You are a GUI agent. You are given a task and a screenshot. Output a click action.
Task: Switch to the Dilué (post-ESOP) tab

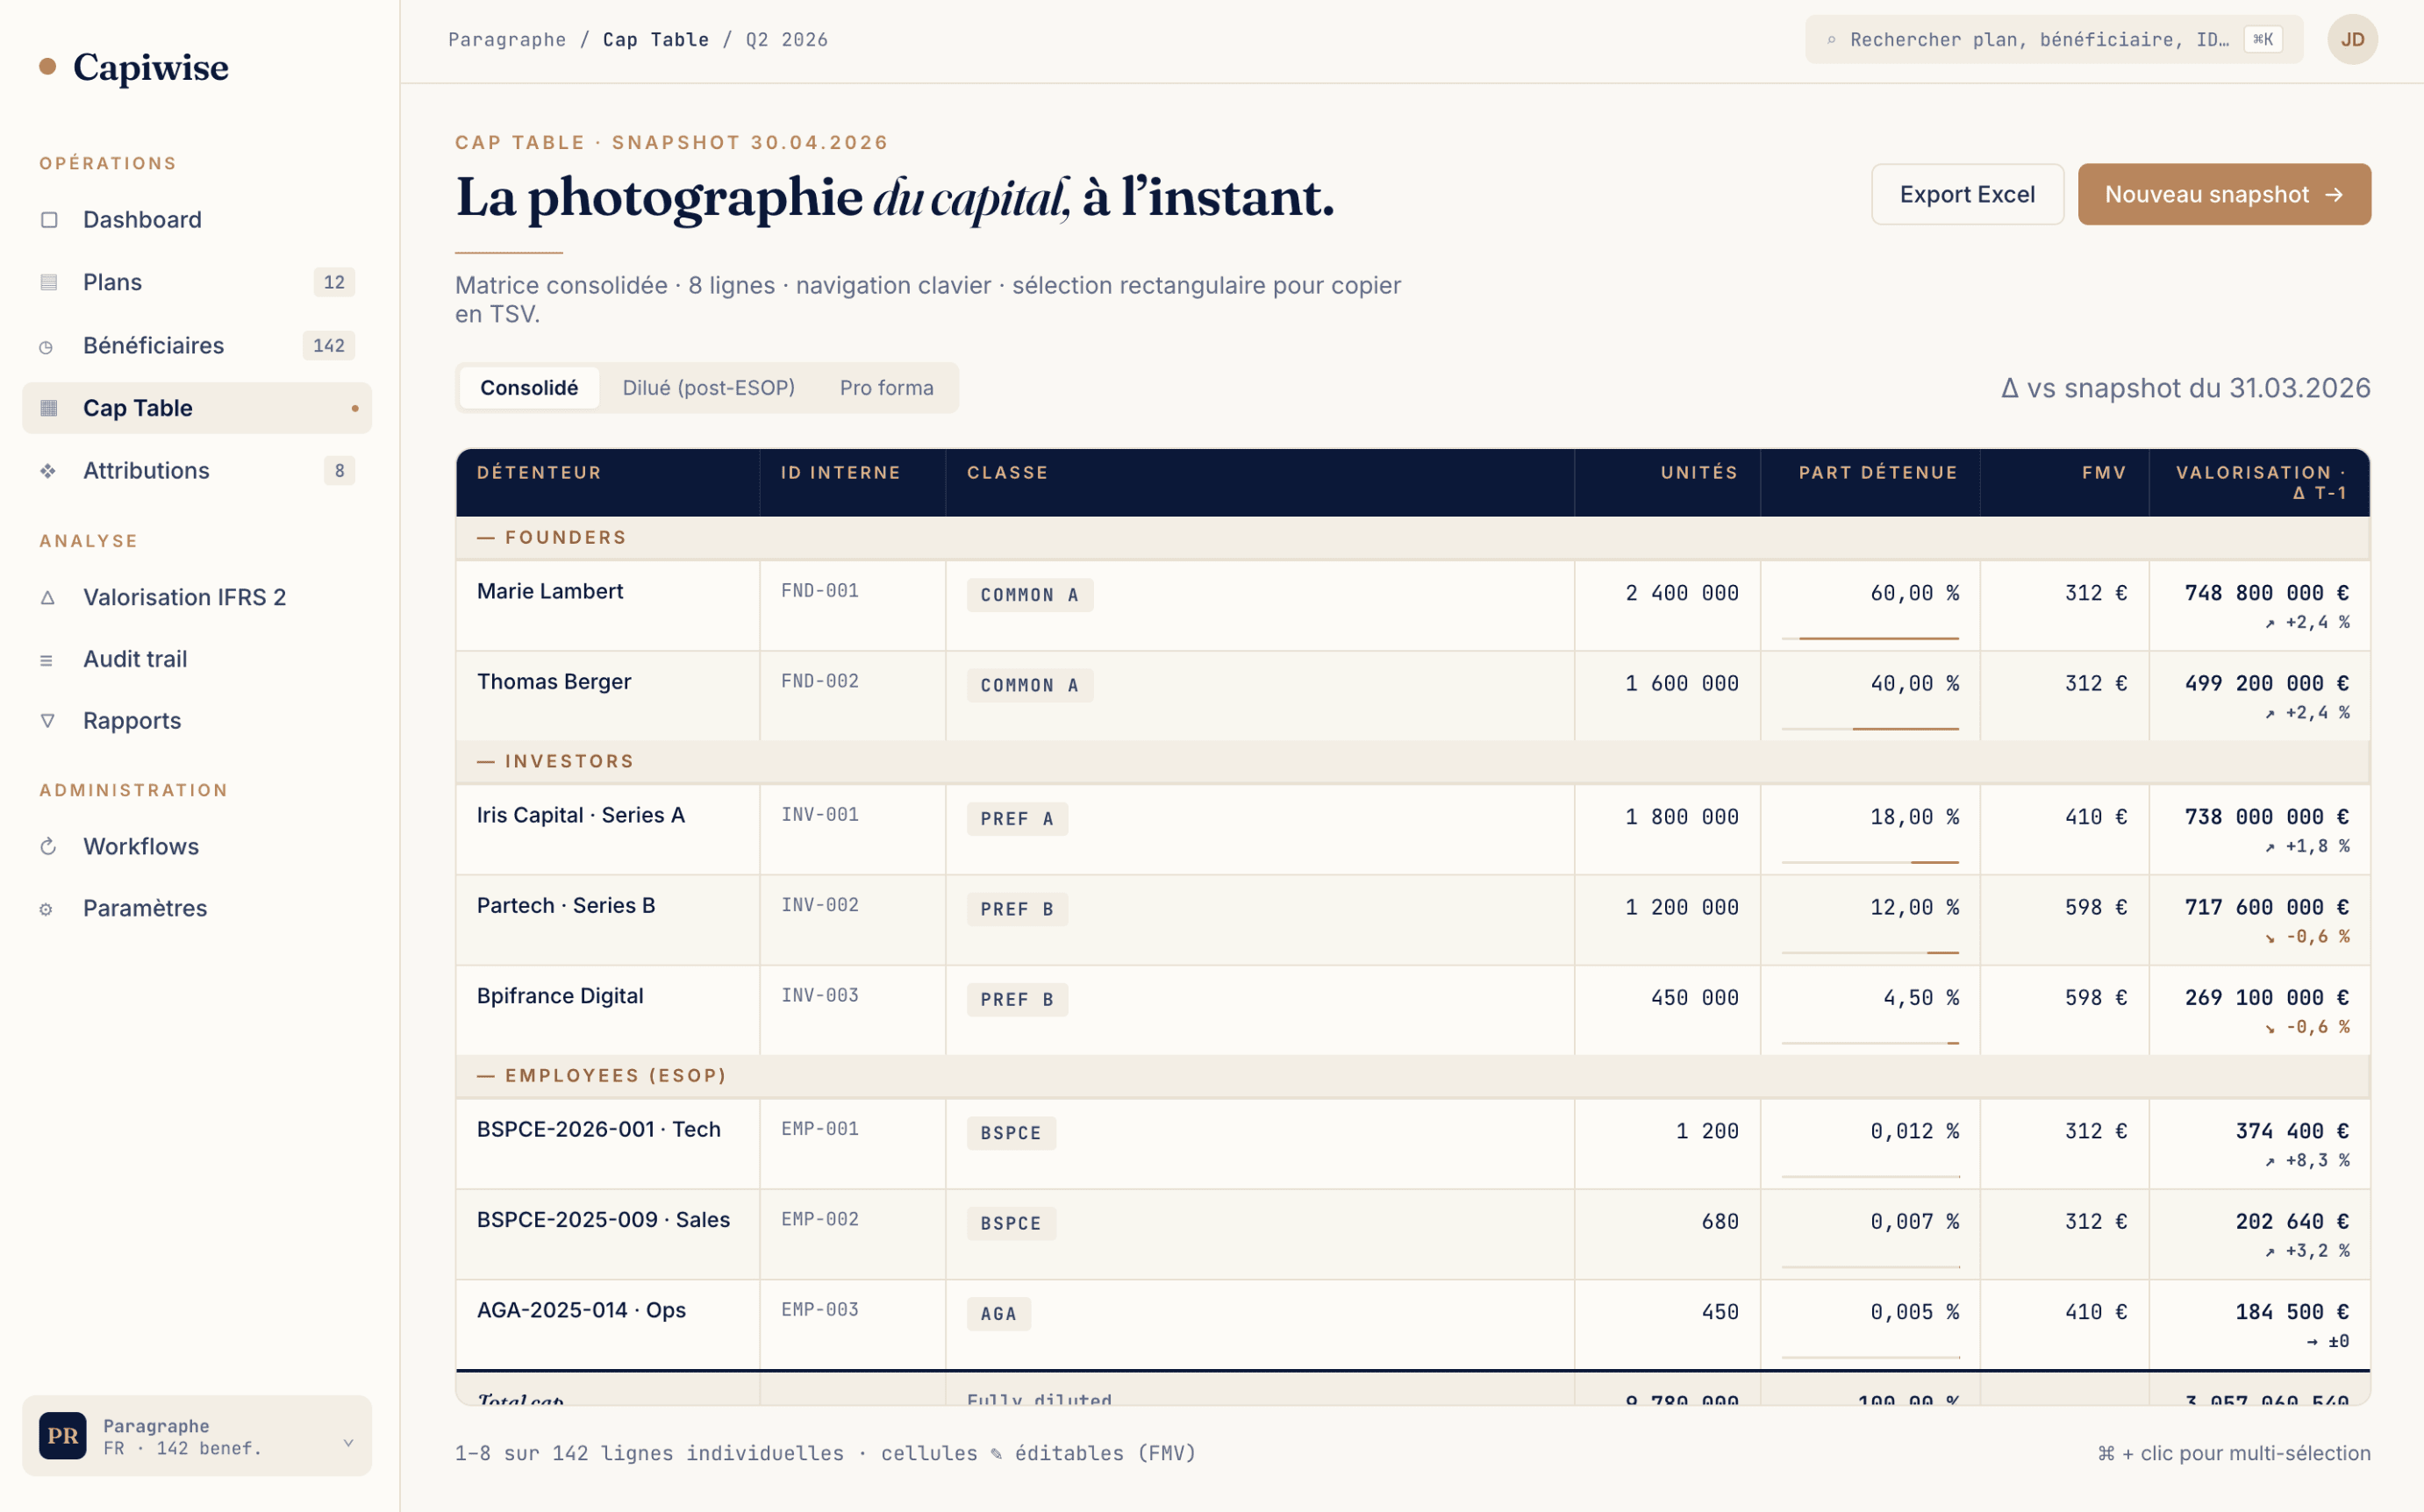[709, 388]
